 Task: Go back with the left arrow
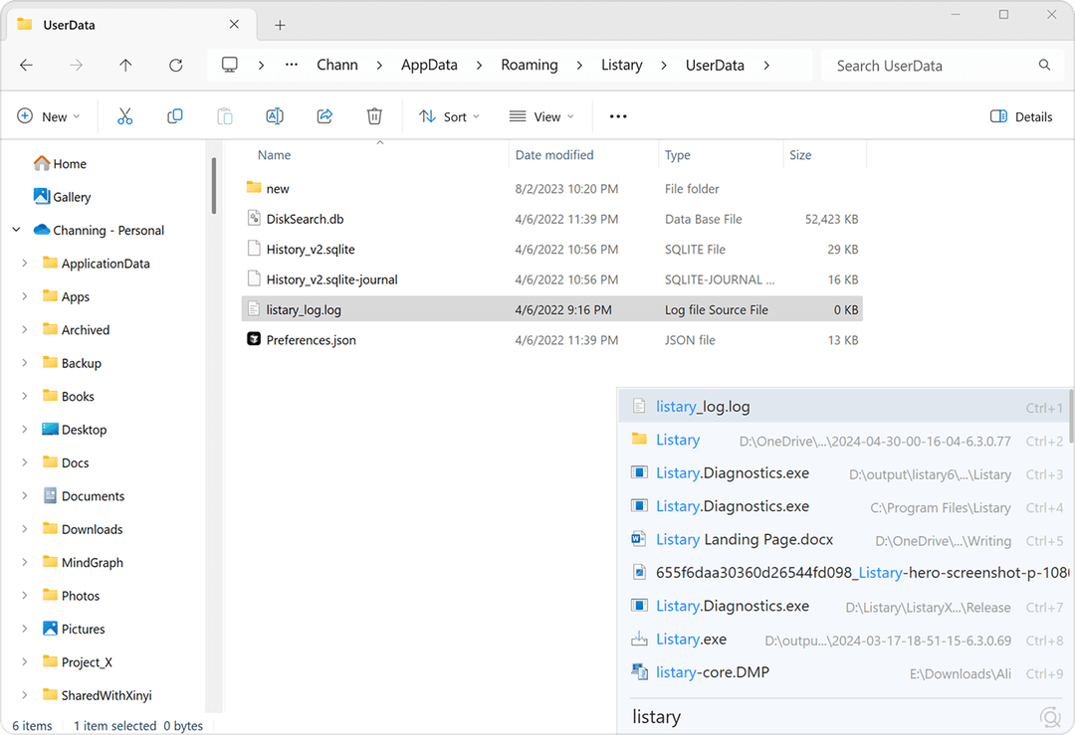coord(26,65)
